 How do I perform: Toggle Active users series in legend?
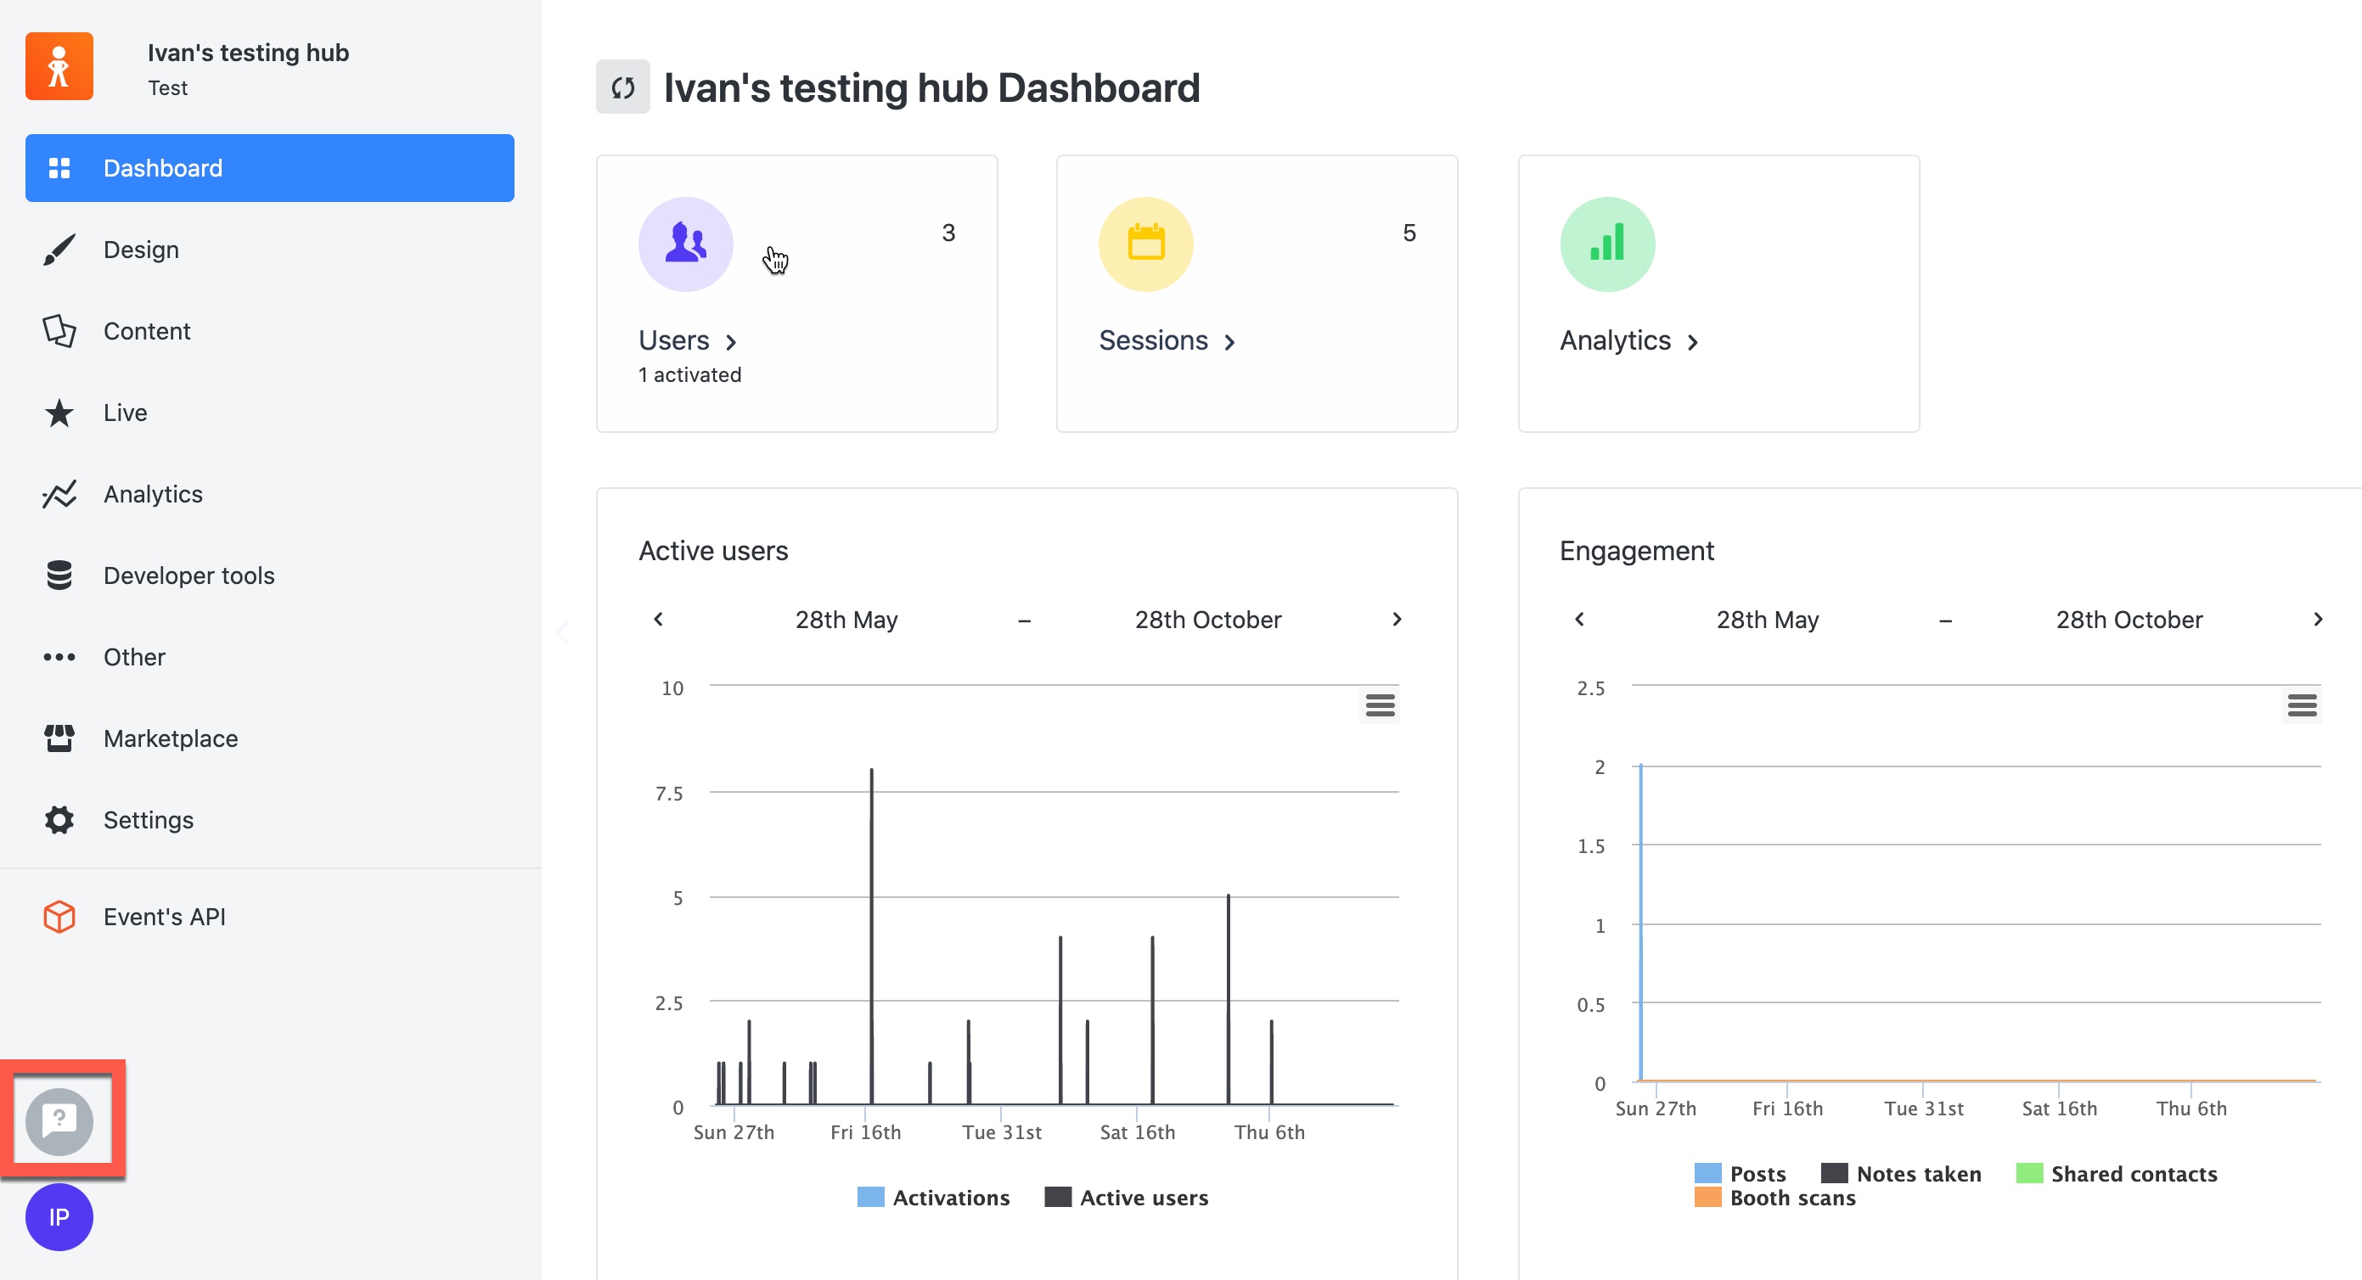coord(1143,1198)
